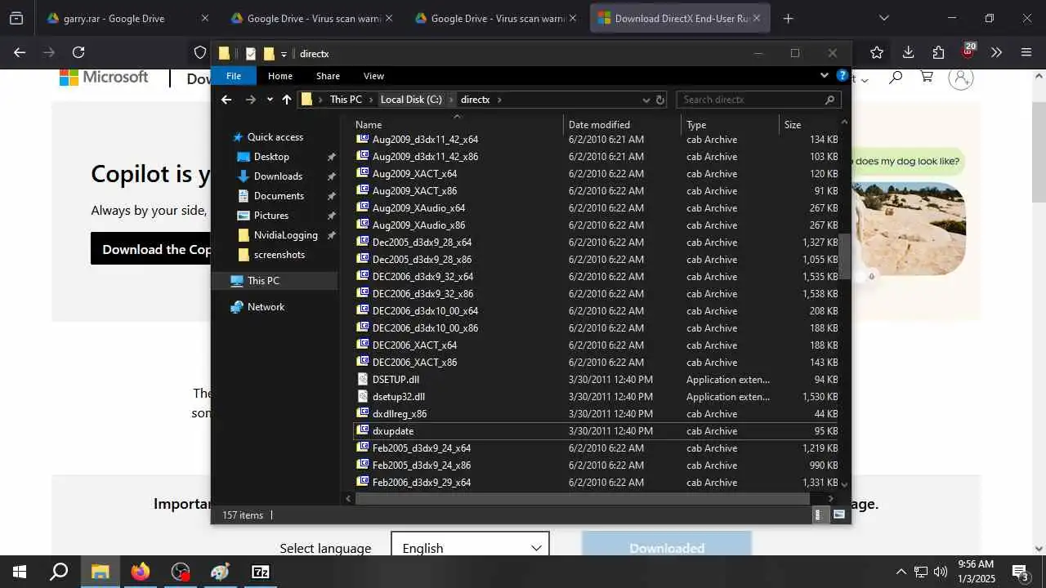Image resolution: width=1046 pixels, height=588 pixels.
Task: Open Firefox application menu hamburger
Action: tap(1026, 52)
